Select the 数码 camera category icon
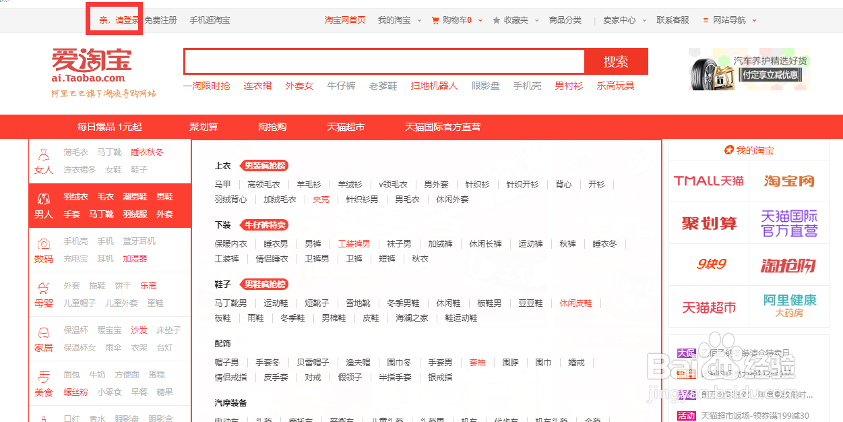The height and width of the screenshot is (422, 843). coord(44,243)
